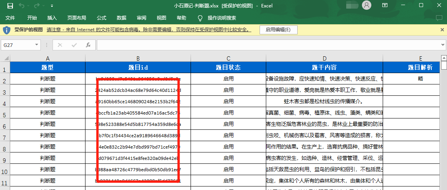Open the comments speech bubble icon
The width and height of the screenshot is (447, 190).
point(439,18)
